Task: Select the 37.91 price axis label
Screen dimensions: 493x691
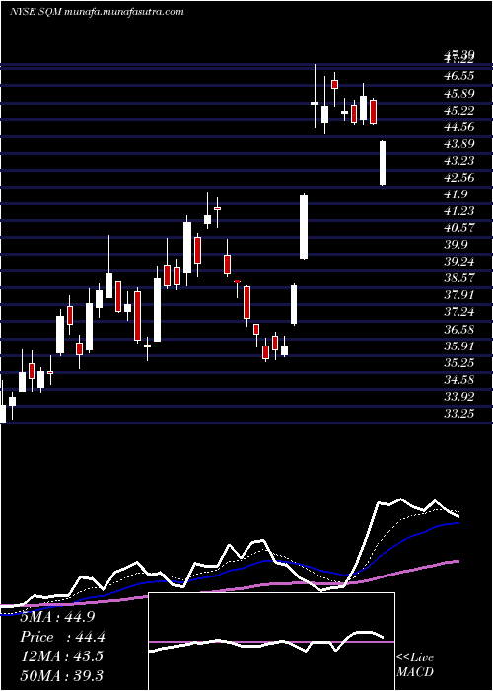Action: [x=459, y=295]
